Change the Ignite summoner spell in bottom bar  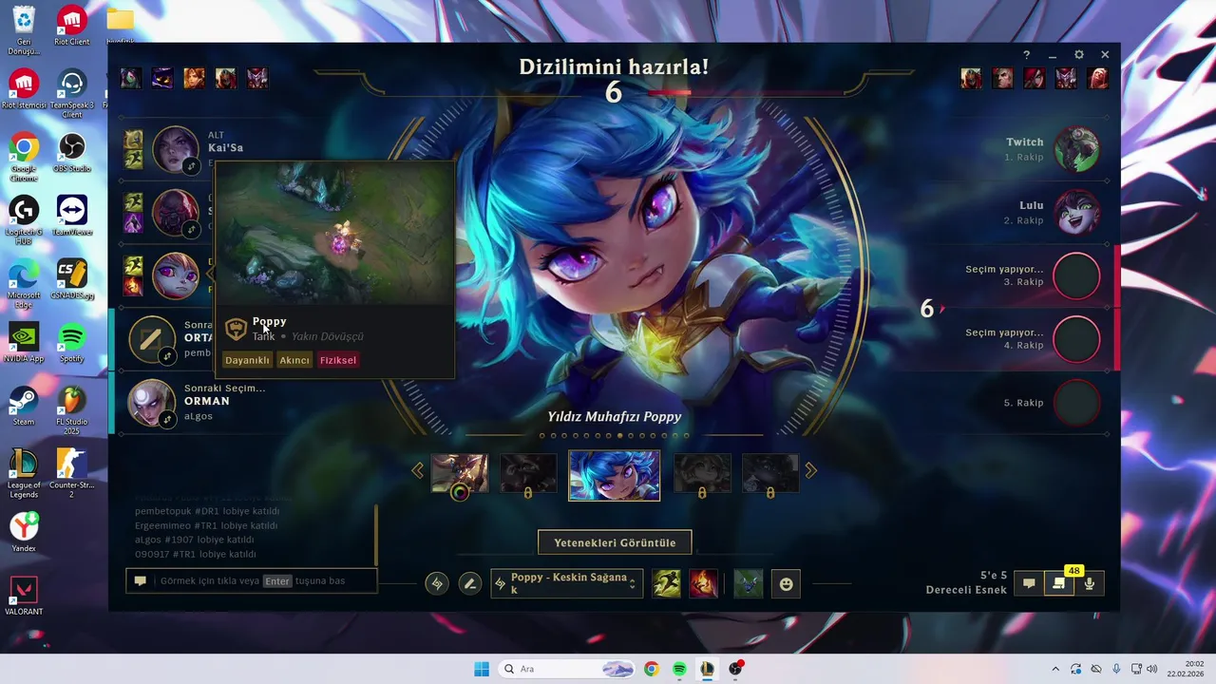click(x=703, y=583)
